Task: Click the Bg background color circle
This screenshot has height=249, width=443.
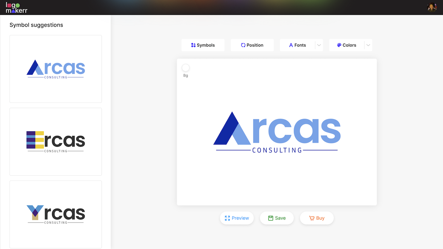Action: [x=186, y=68]
